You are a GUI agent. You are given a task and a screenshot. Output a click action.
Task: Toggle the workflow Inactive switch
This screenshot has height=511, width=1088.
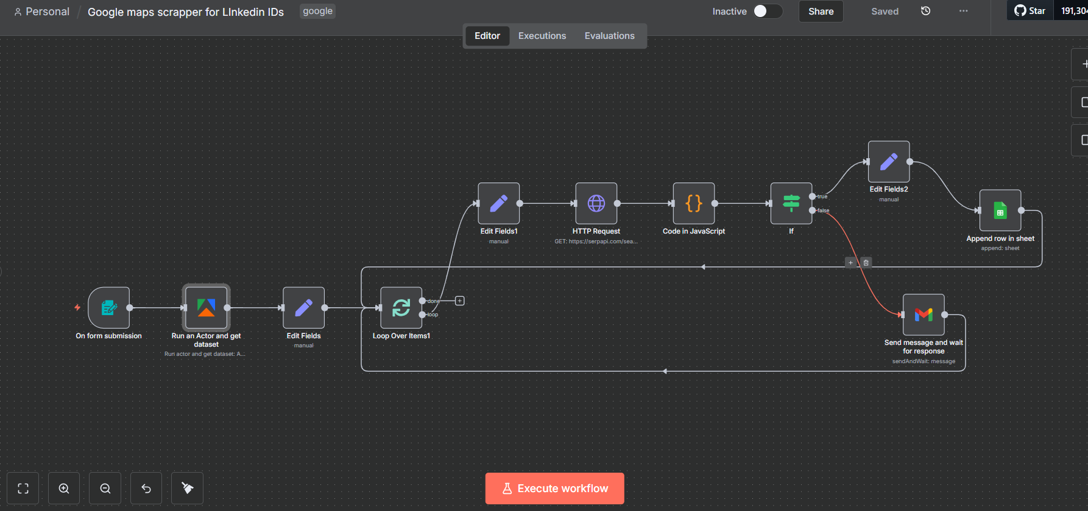768,11
